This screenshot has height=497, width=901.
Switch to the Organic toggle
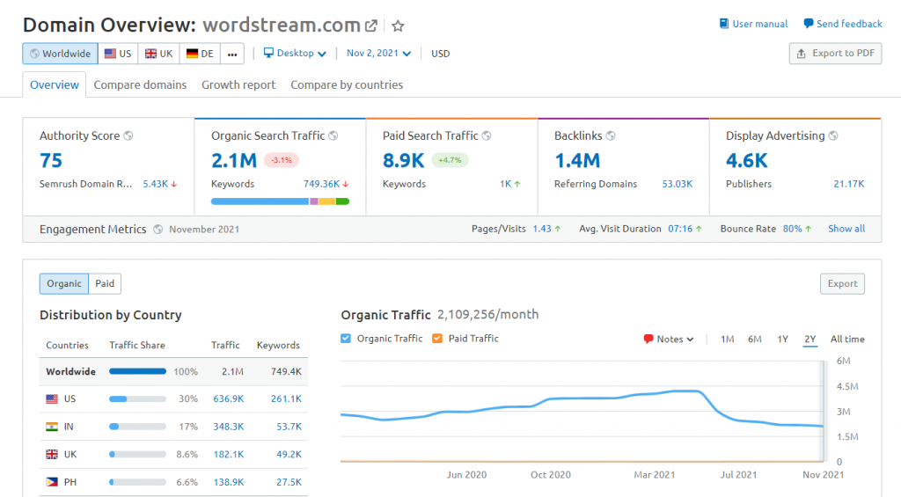click(63, 283)
